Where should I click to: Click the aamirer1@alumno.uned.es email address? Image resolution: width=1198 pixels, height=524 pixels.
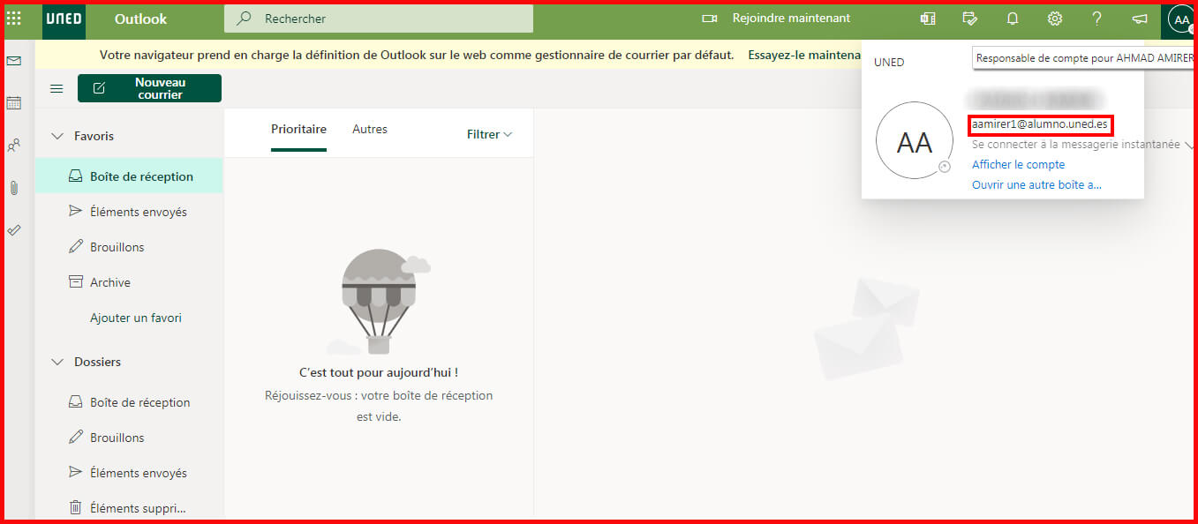tap(1039, 124)
